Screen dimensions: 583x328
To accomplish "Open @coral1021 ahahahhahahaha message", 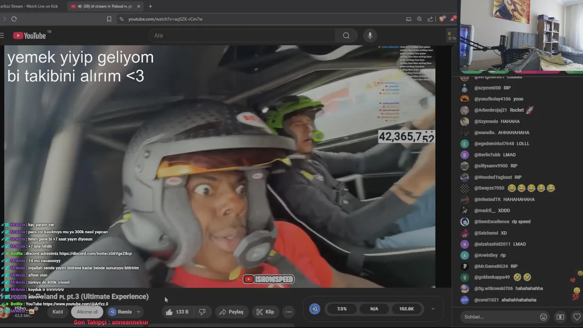I will (505, 300).
